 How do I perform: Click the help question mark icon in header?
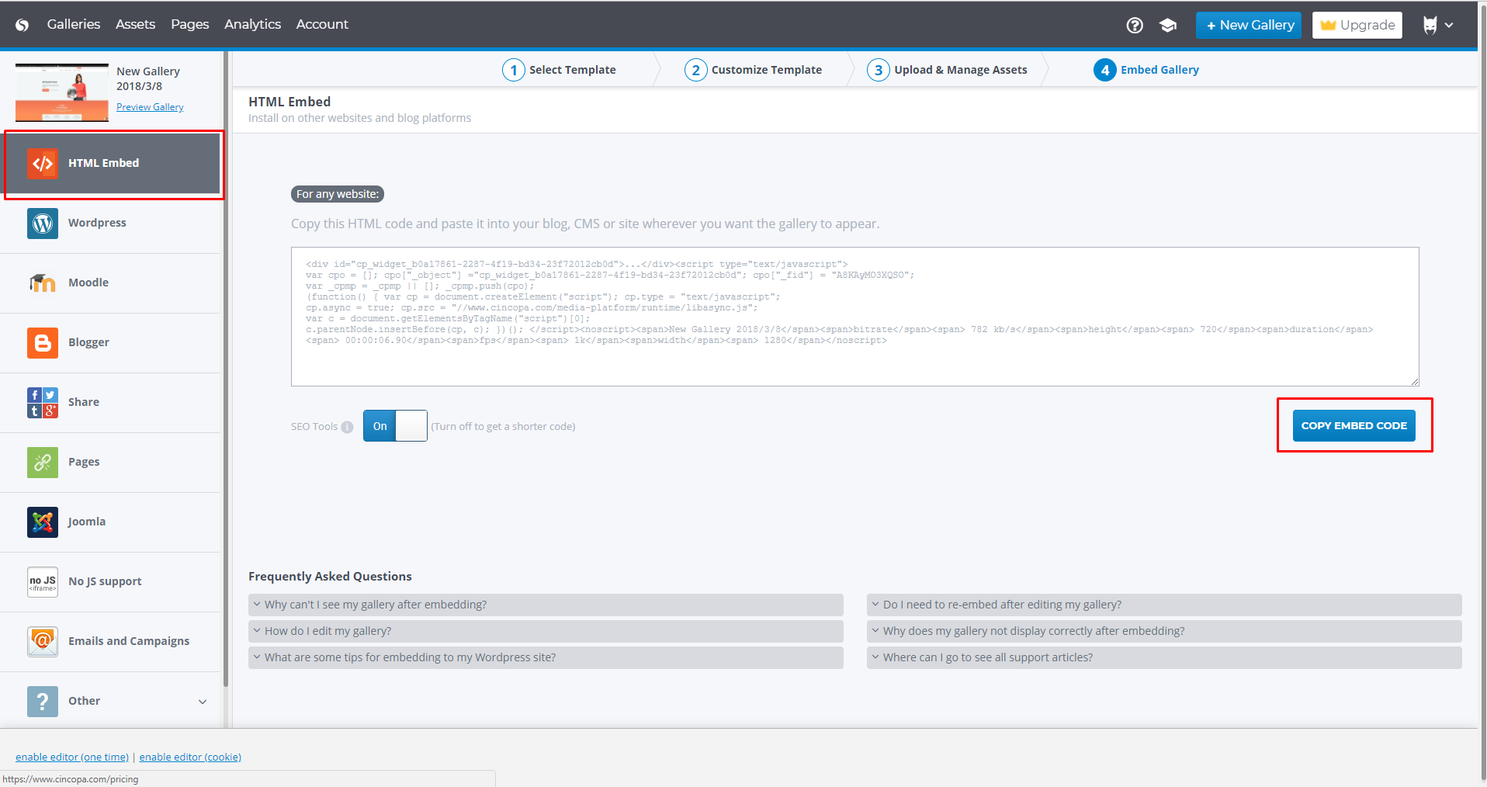[1134, 25]
